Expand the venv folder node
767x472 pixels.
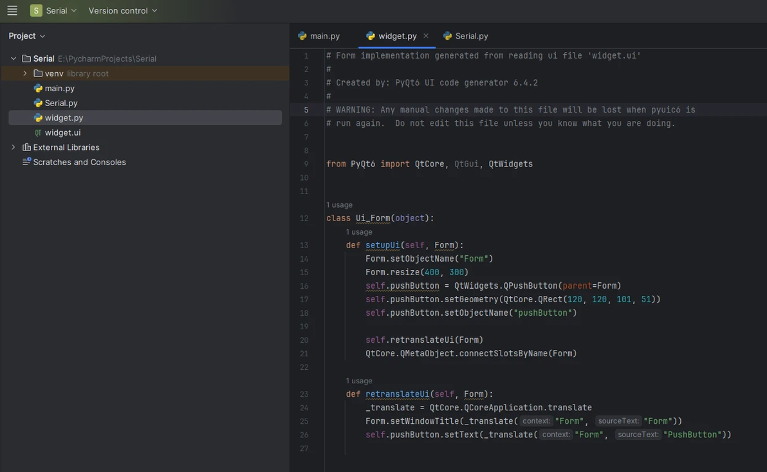coord(25,73)
